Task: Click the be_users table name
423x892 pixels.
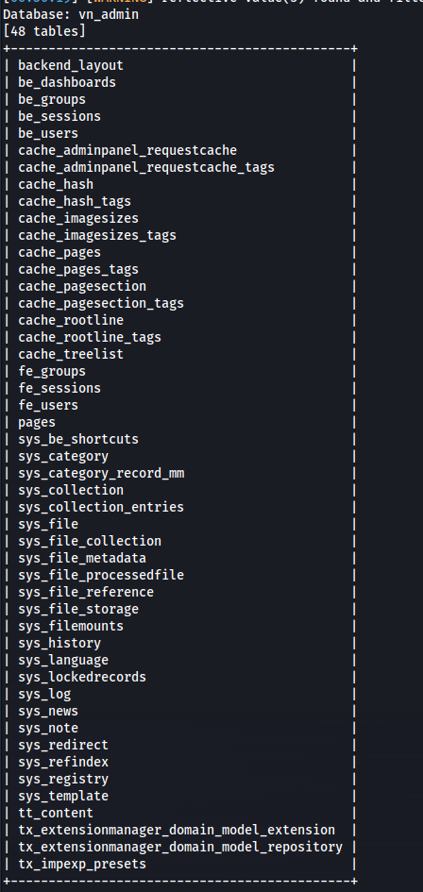Action: 48,133
